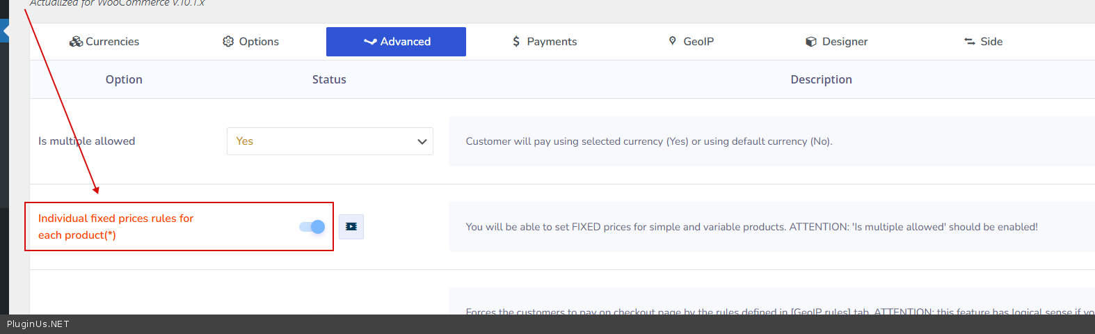
Task: Open the 'Is multiple allowed' dropdown
Action: [329, 141]
